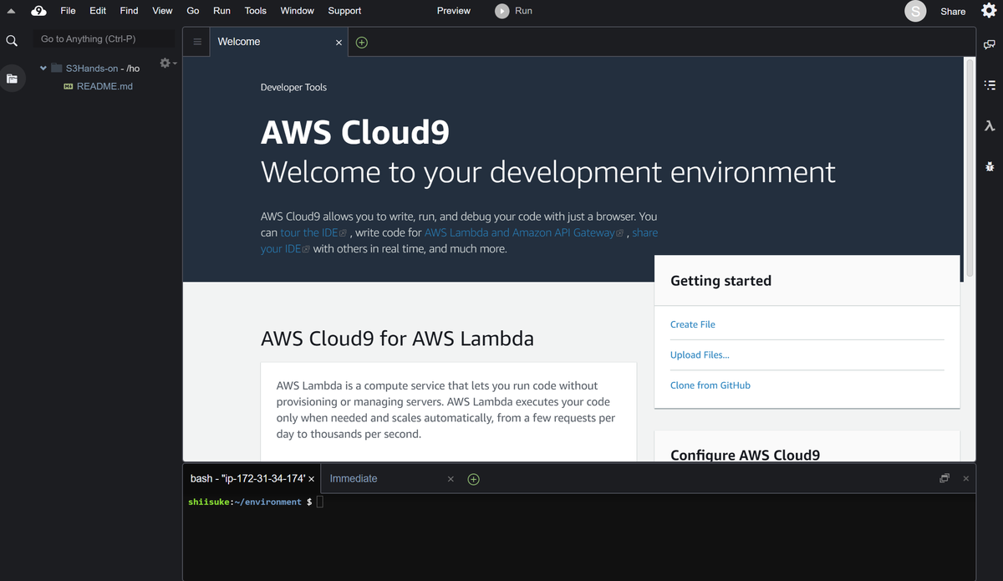Viewport: 1003px width, 581px height.
Task: Close the Immediate tab
Action: (451, 479)
